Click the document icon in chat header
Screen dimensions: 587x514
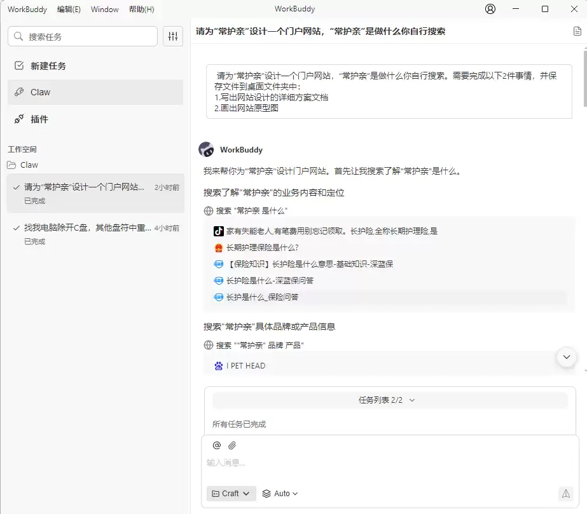point(577,31)
